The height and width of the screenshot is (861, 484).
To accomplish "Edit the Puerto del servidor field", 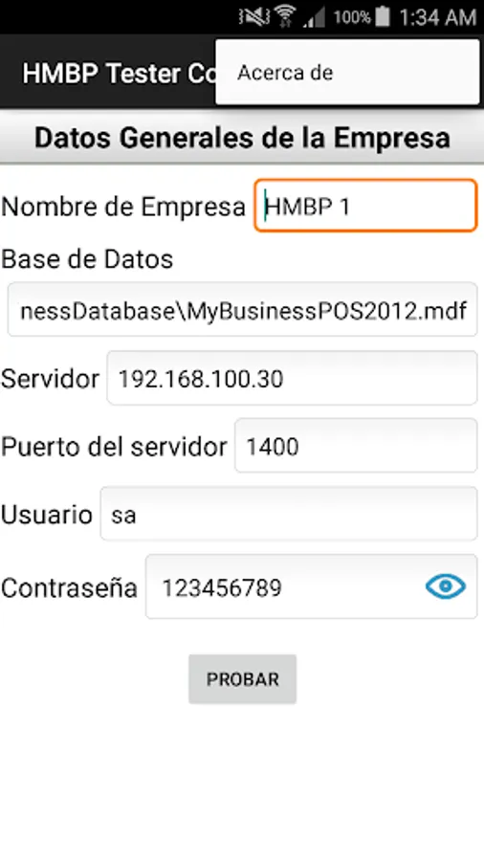I will pos(356,446).
